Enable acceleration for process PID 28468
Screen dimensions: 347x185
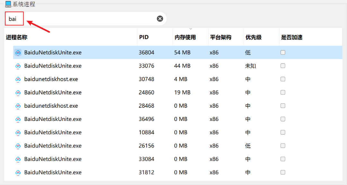pyautogui.click(x=283, y=106)
